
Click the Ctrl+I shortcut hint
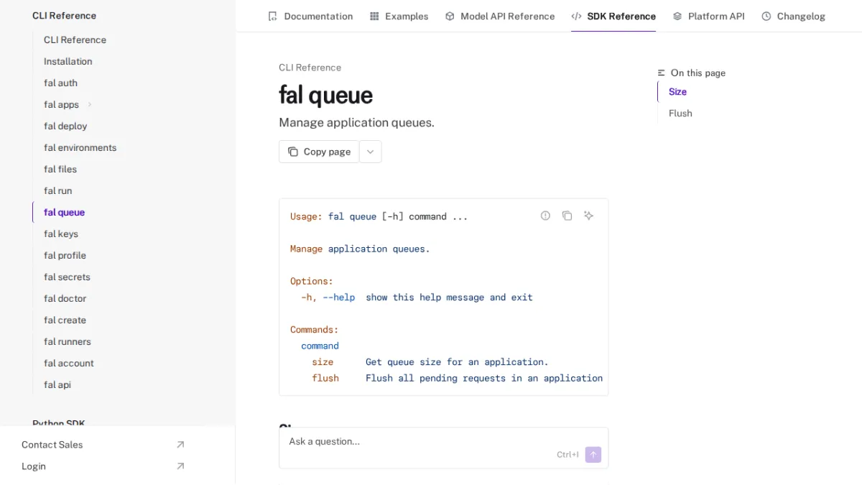point(567,455)
